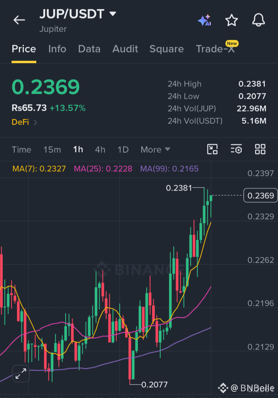Tap the MA(25): 0.2228 indicator label

[103, 169]
